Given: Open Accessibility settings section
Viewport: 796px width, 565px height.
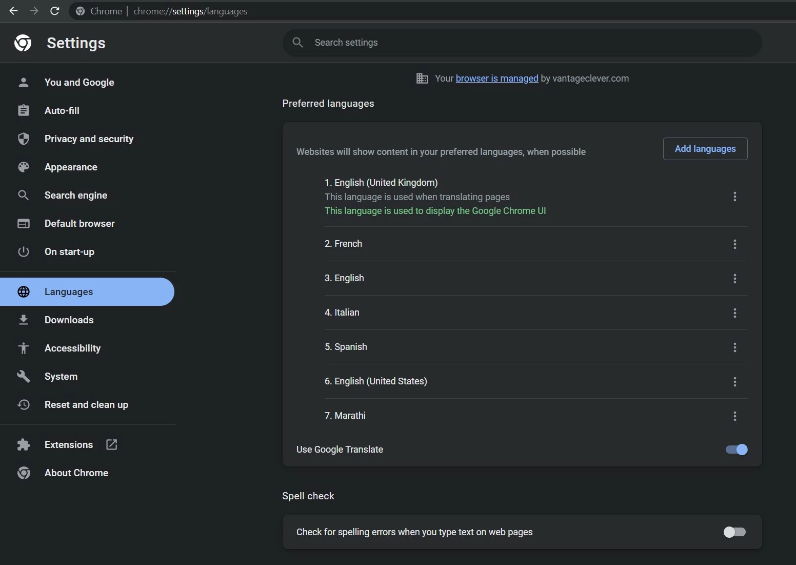Looking at the screenshot, I should [x=87, y=348].
